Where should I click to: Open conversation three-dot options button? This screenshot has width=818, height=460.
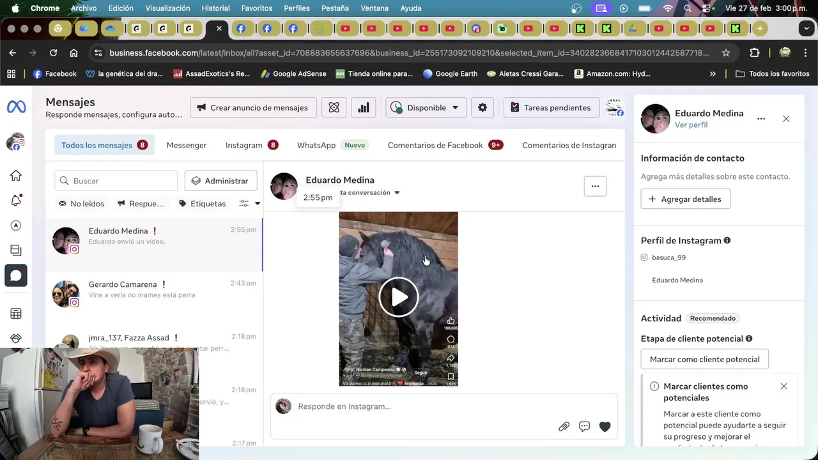[595, 186]
